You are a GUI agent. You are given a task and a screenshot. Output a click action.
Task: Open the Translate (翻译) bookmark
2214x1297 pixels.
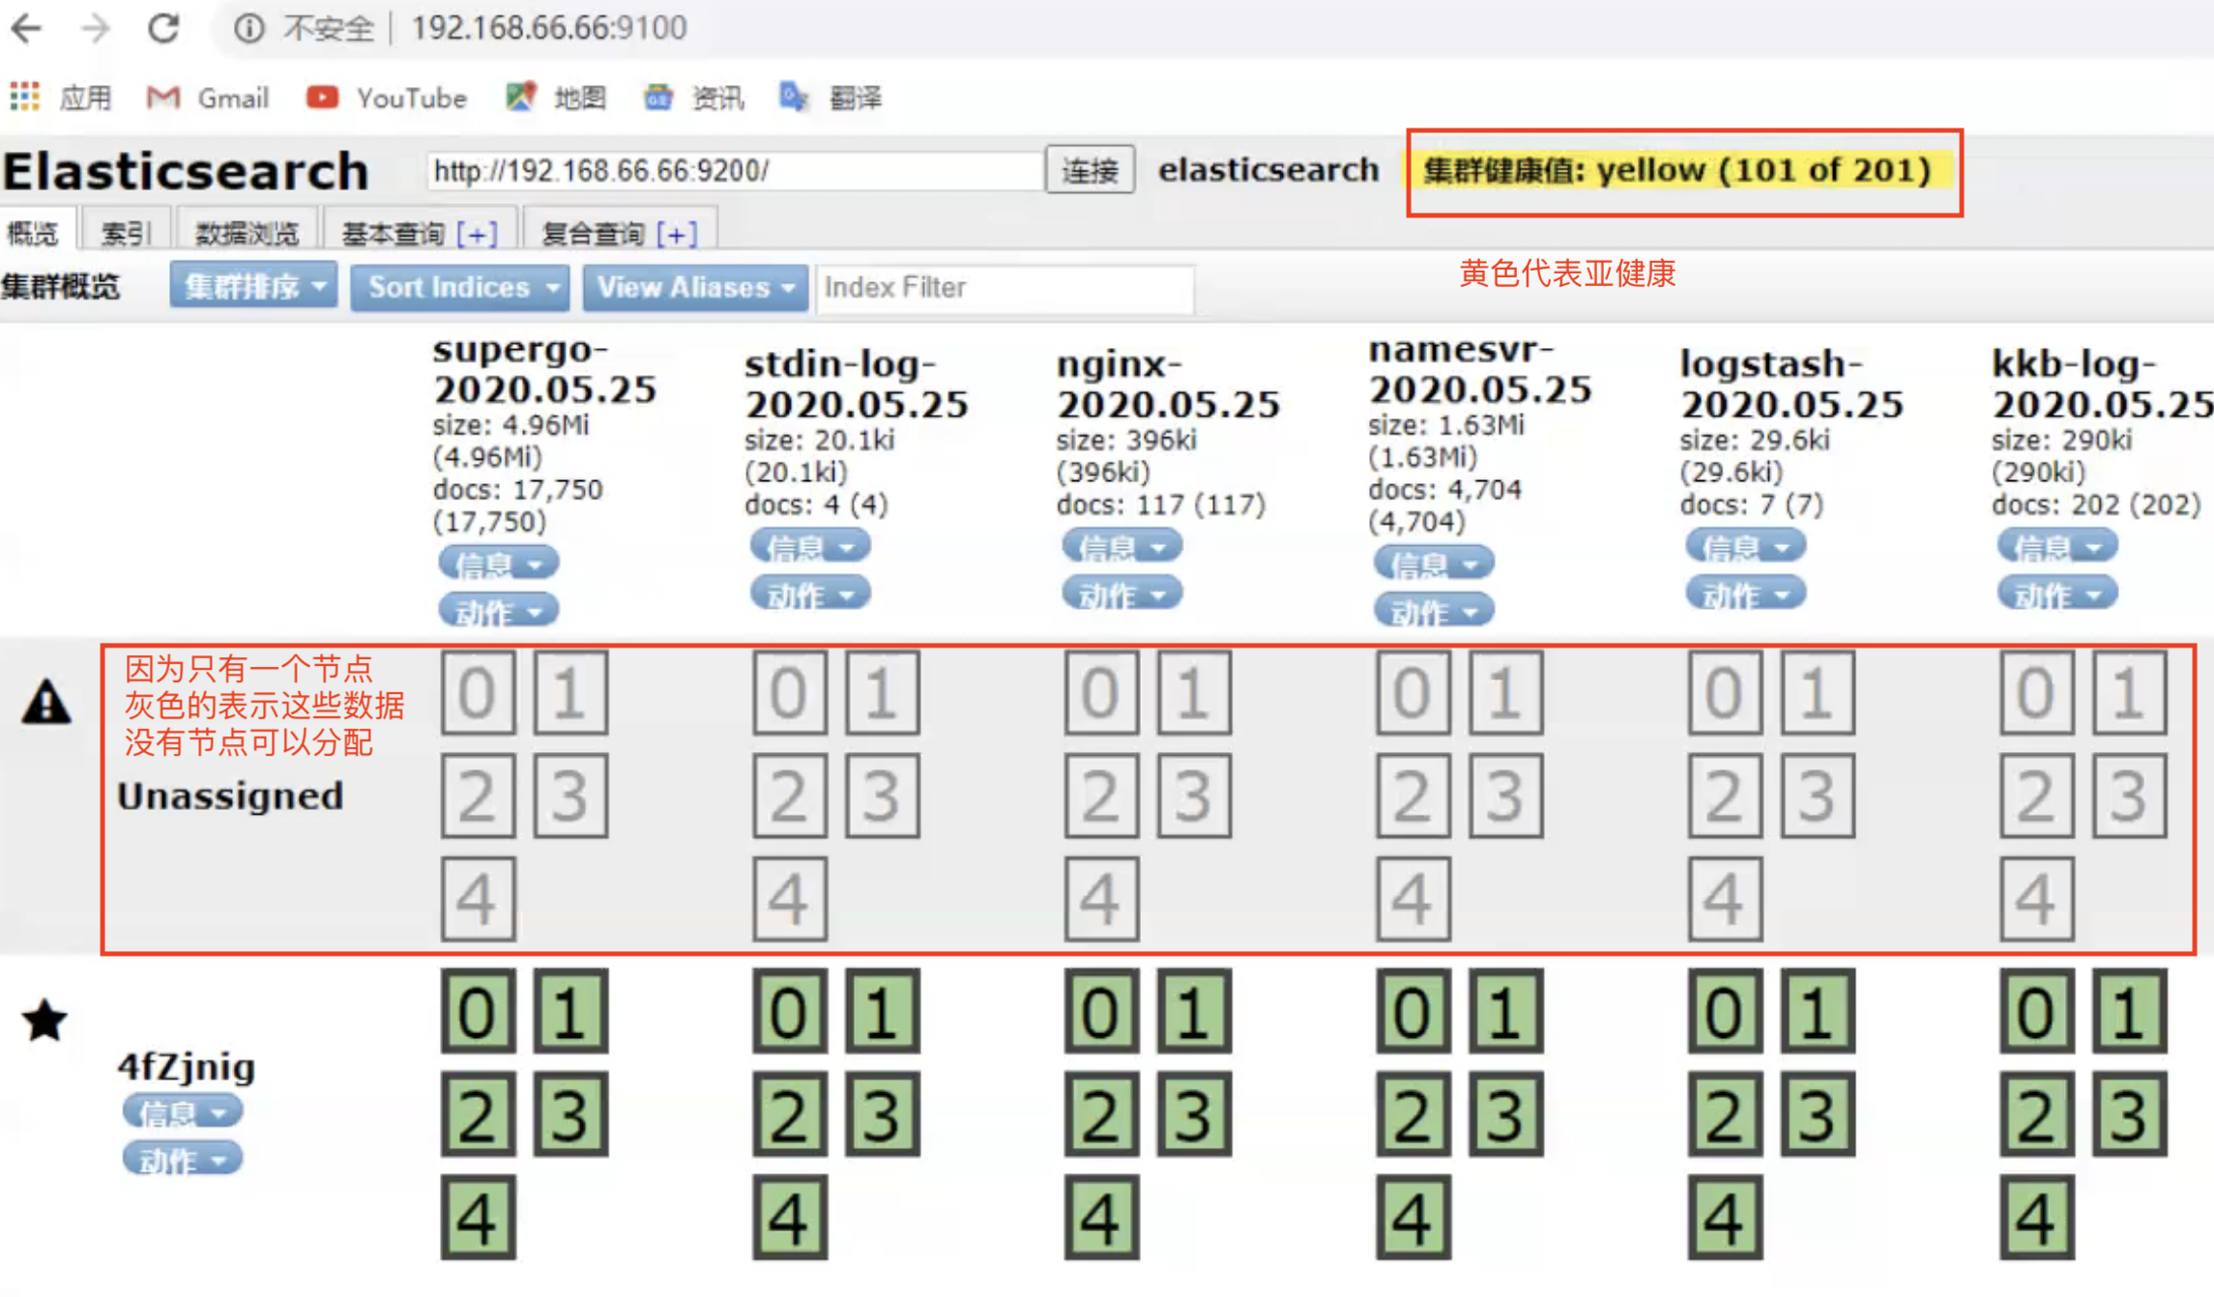[x=831, y=98]
